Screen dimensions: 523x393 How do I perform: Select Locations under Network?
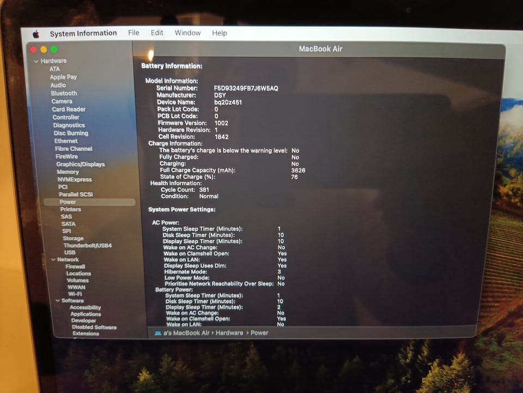click(78, 274)
